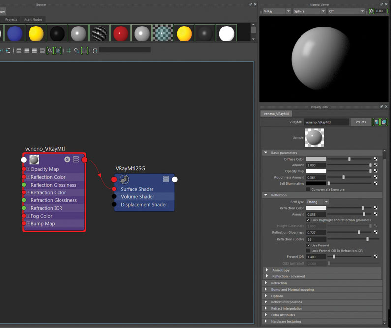The width and height of the screenshot is (391, 328).
Task: Uncheck the Use Fresnel checkbox
Action: pyautogui.click(x=308, y=245)
